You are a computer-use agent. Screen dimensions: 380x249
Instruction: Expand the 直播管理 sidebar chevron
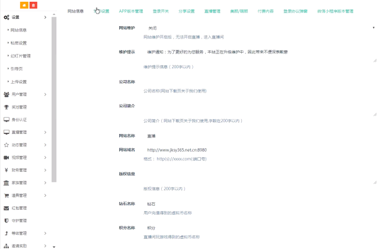[45, 132]
